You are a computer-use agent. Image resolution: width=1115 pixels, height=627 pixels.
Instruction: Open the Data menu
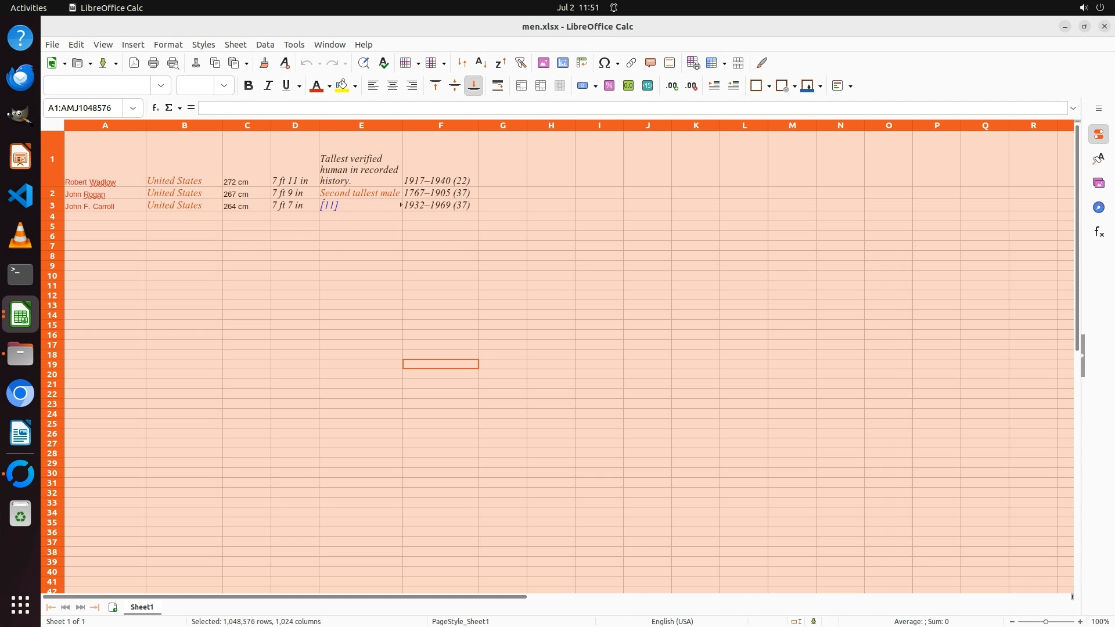tap(265, 45)
